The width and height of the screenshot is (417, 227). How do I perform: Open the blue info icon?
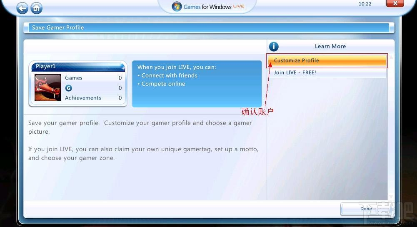[x=274, y=47]
